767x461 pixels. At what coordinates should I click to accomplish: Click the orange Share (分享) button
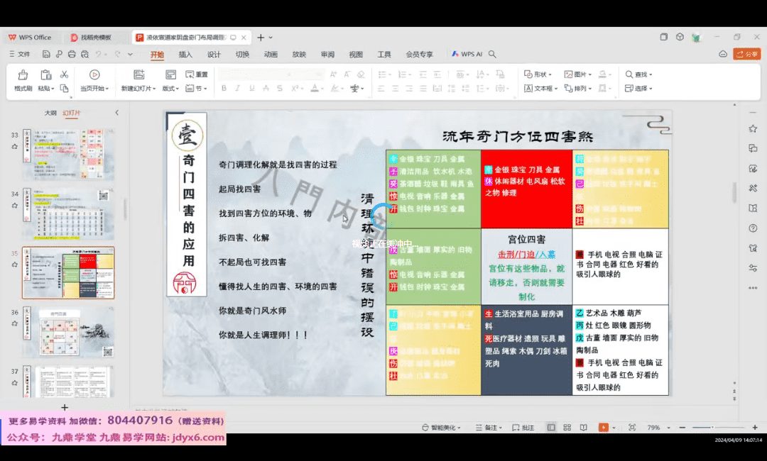click(x=746, y=54)
